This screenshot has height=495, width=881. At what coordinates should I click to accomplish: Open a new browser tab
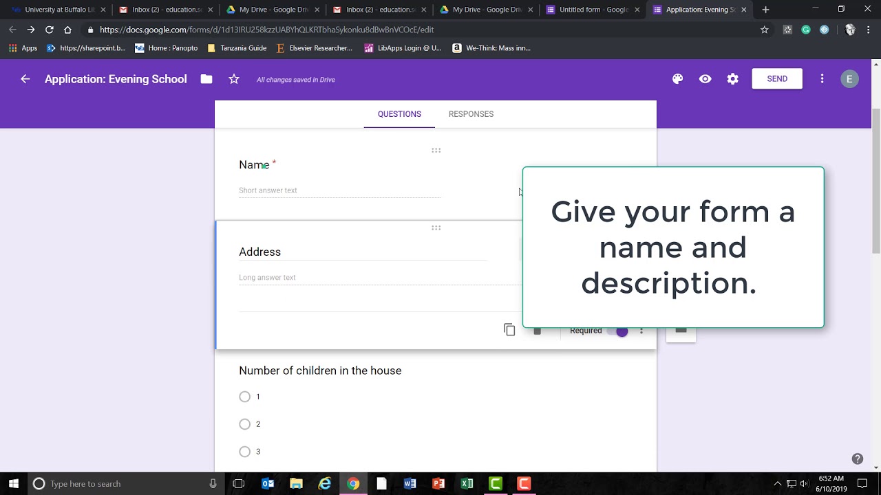coord(765,10)
